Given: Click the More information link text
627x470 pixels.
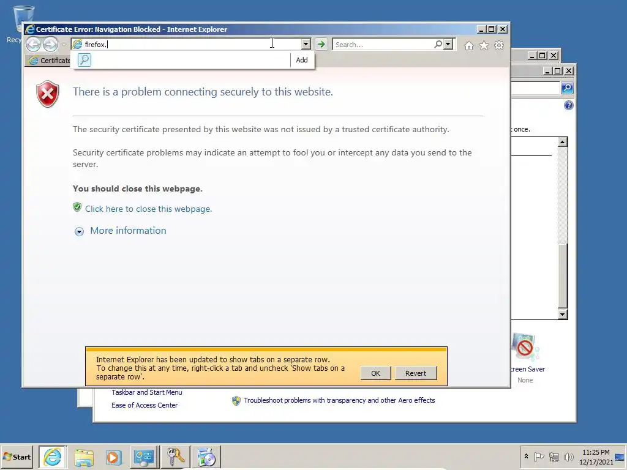Looking at the screenshot, I should [x=128, y=231].
